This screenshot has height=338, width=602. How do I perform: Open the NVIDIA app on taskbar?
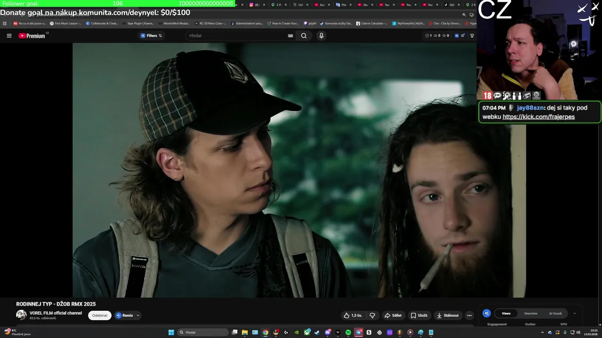coord(296,332)
